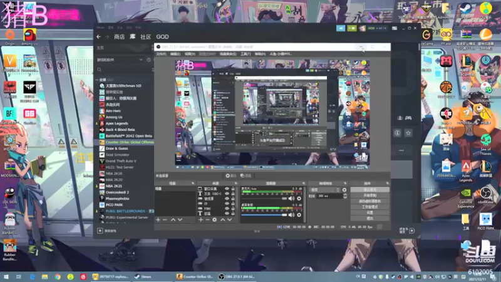Open GeForce Experience desktop icon

point(465,197)
